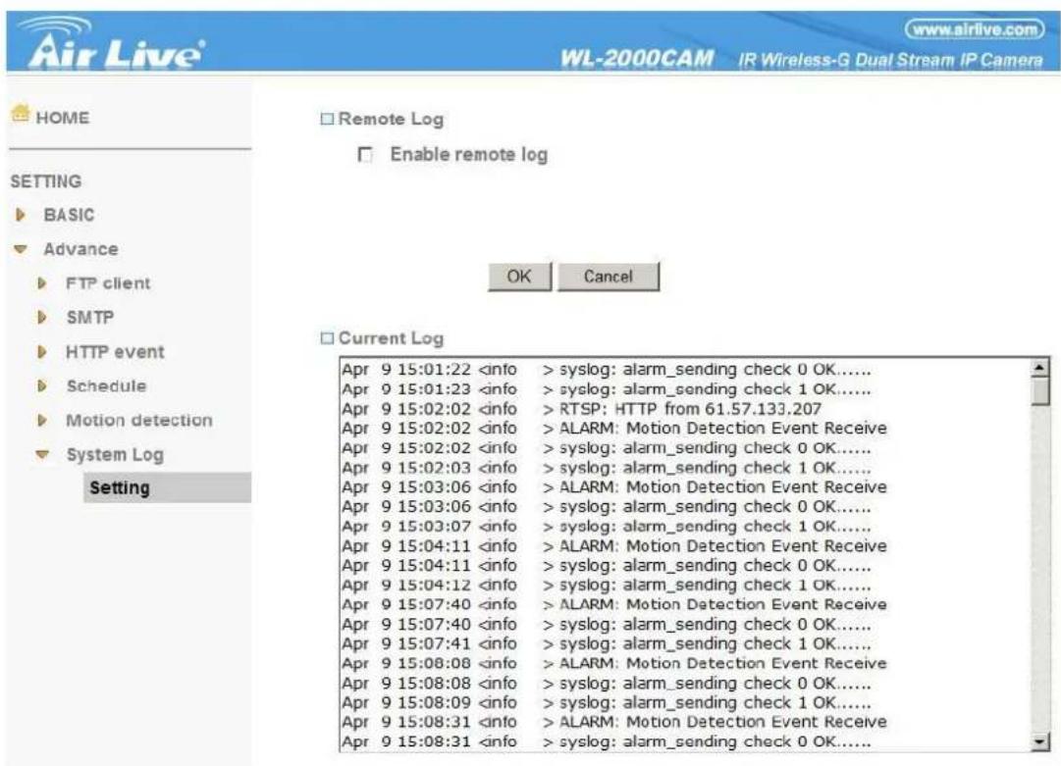Click the Cancel button
1061x766 pixels.
tap(609, 277)
